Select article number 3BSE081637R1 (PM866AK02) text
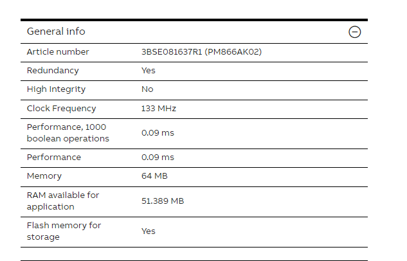The width and height of the screenshot is (407, 261). [201, 52]
